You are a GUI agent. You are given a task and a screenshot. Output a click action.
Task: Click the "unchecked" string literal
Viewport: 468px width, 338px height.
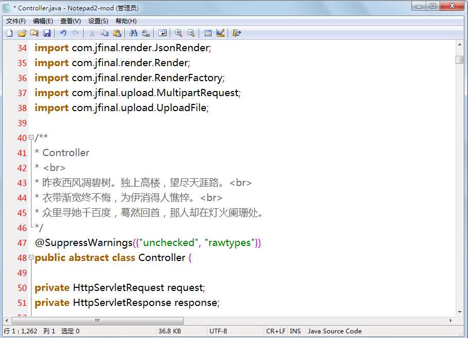[169, 242]
